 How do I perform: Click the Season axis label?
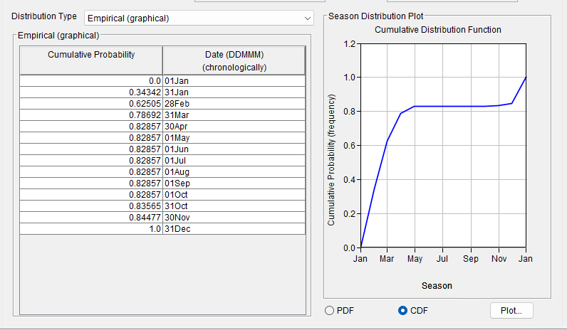pyautogui.click(x=437, y=286)
